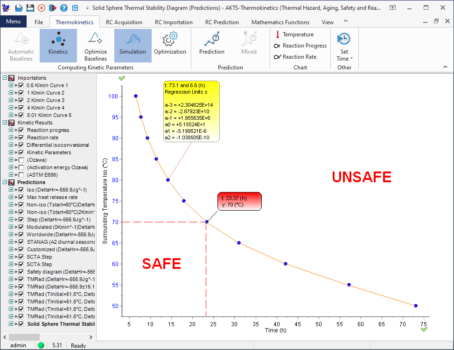The image size is (454, 350).
Task: Click the Temperature chart button
Action: pyautogui.click(x=294, y=34)
